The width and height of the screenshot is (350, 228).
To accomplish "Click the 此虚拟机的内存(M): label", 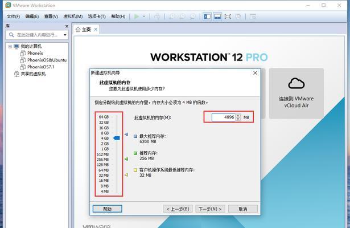I will [153, 117].
